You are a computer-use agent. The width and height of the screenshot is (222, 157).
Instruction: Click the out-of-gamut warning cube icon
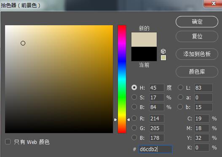(x=163, y=51)
